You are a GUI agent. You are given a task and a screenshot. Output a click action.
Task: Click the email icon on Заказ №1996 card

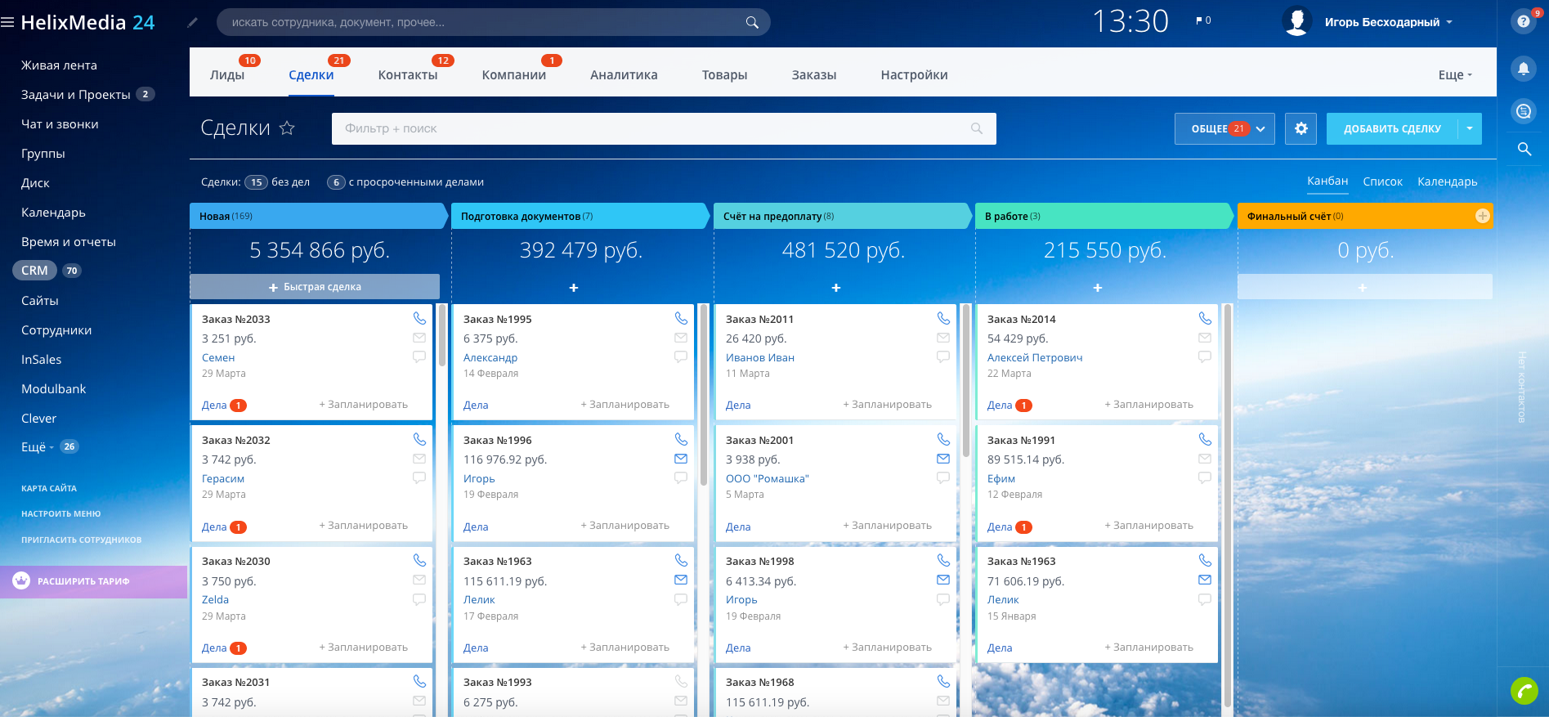pyautogui.click(x=681, y=459)
